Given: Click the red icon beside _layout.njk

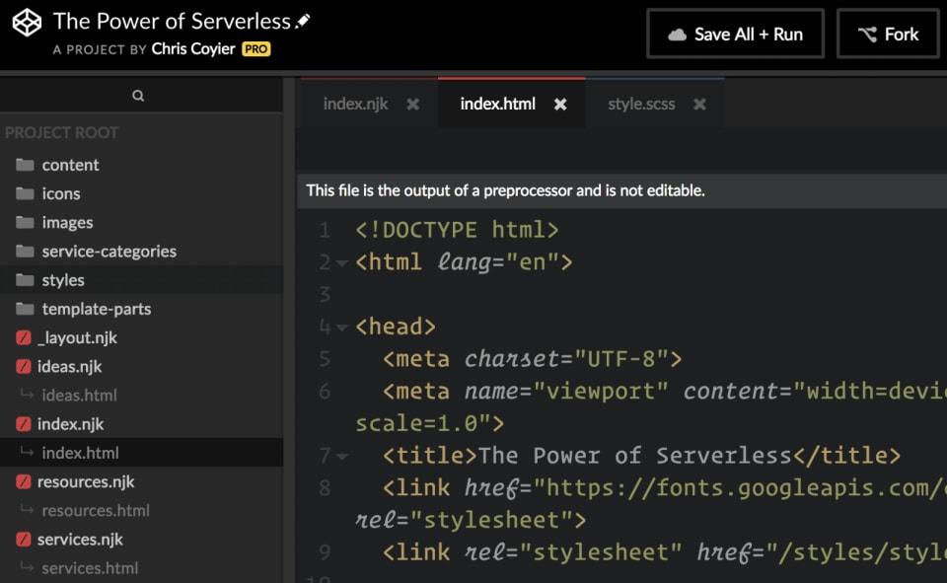Looking at the screenshot, I should click(x=24, y=338).
